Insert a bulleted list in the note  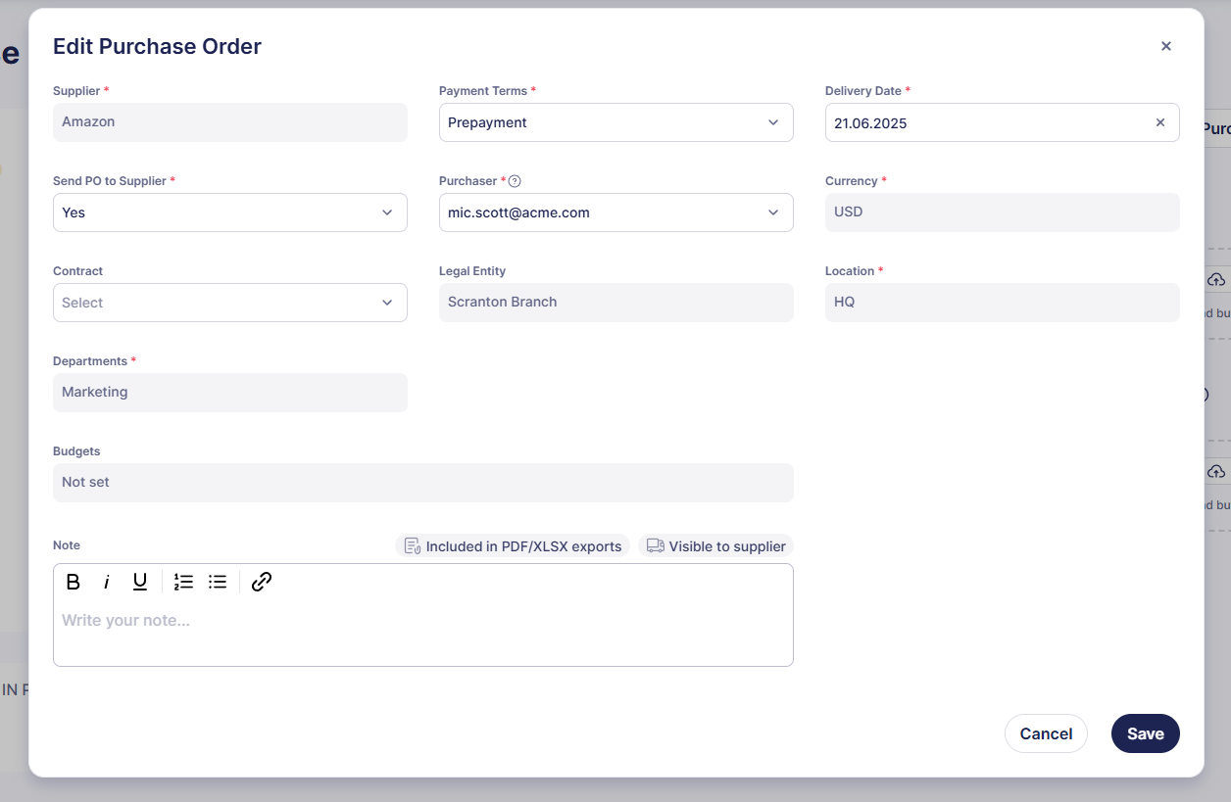point(218,582)
